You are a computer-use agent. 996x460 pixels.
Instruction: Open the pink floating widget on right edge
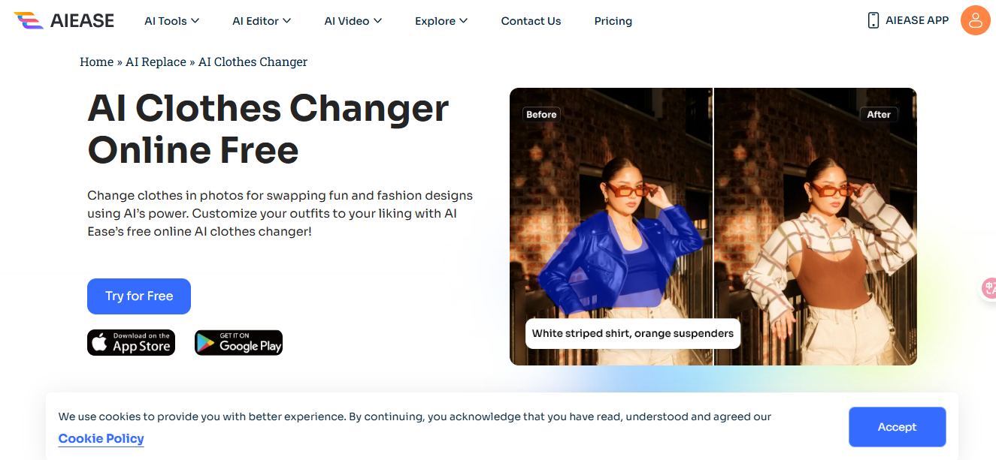988,288
